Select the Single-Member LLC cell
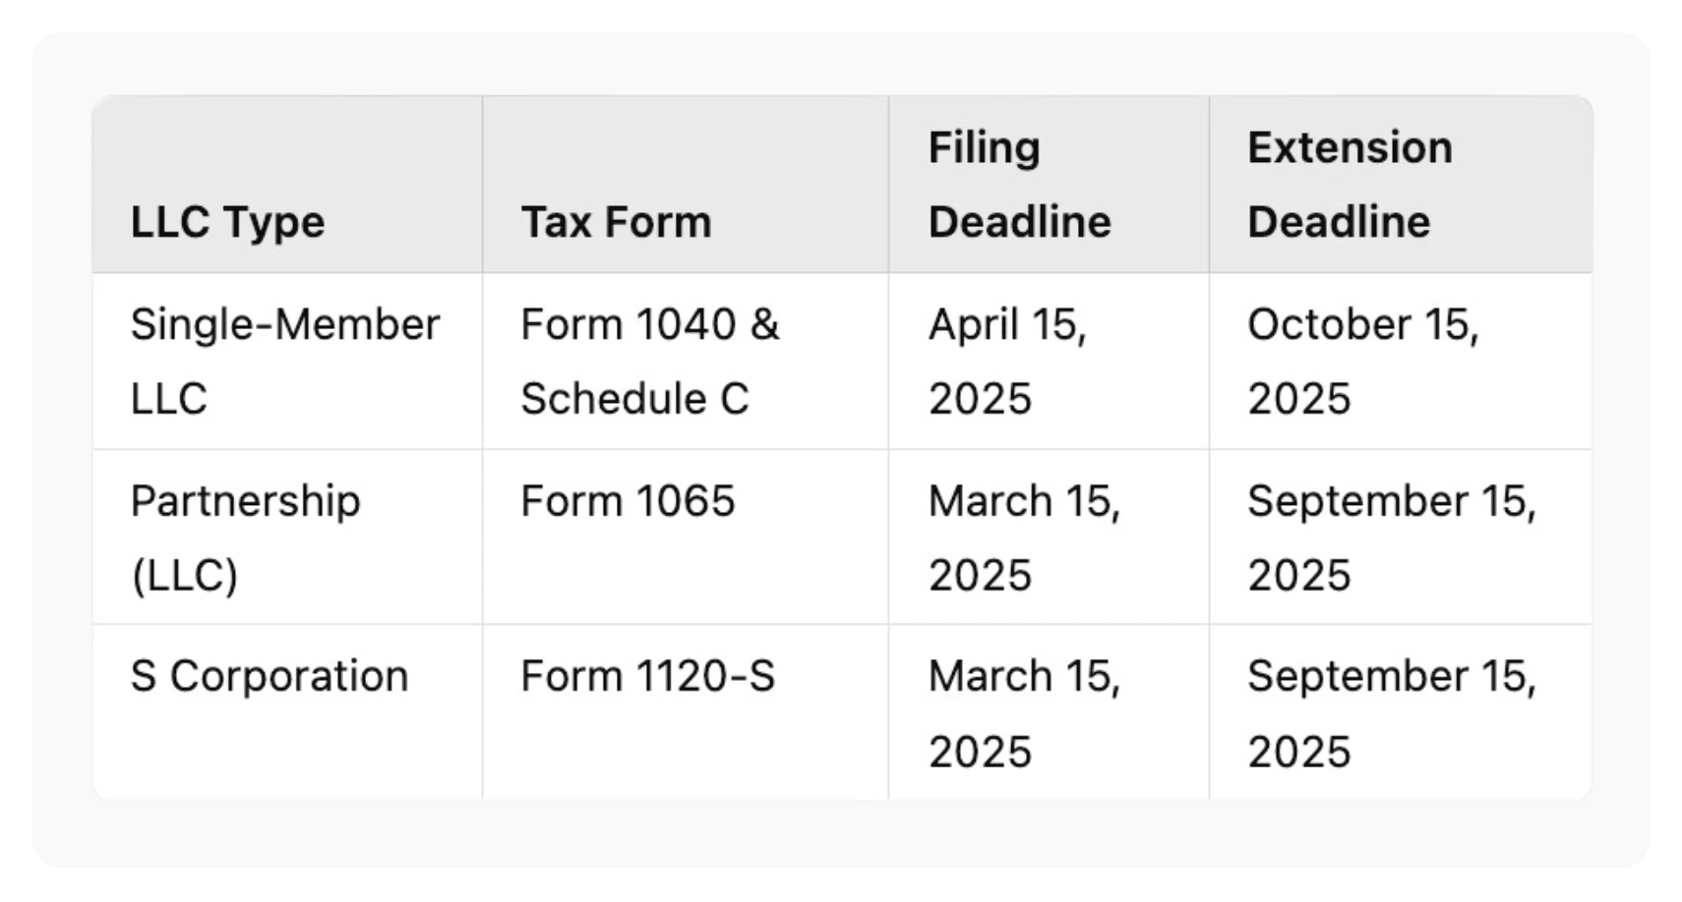Viewport: 1682px width, 902px height. pos(284,362)
